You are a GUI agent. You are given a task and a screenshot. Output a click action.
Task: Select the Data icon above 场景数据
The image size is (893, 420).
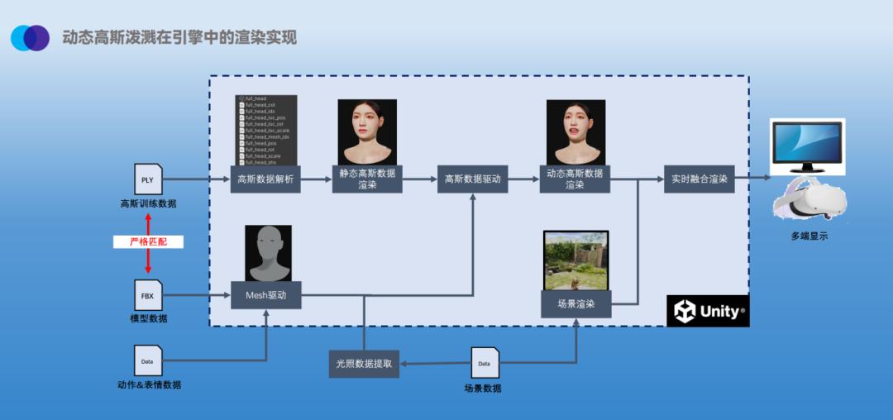coord(485,362)
